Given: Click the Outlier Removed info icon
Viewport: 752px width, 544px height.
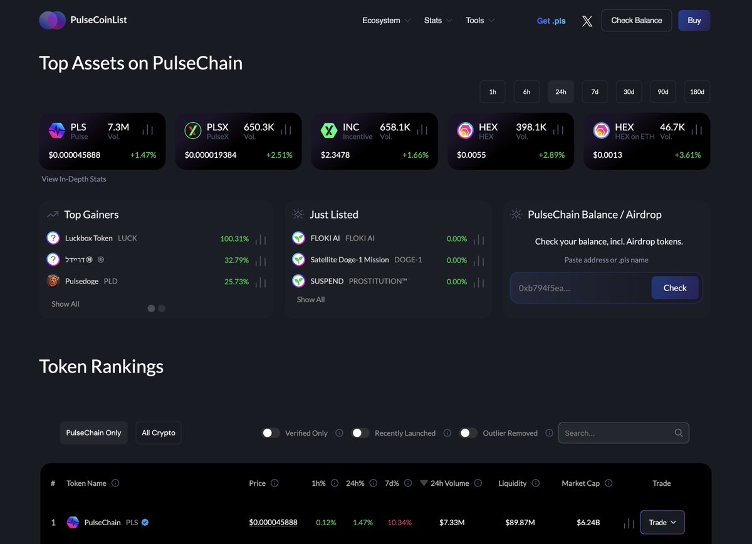Looking at the screenshot, I should pos(550,433).
